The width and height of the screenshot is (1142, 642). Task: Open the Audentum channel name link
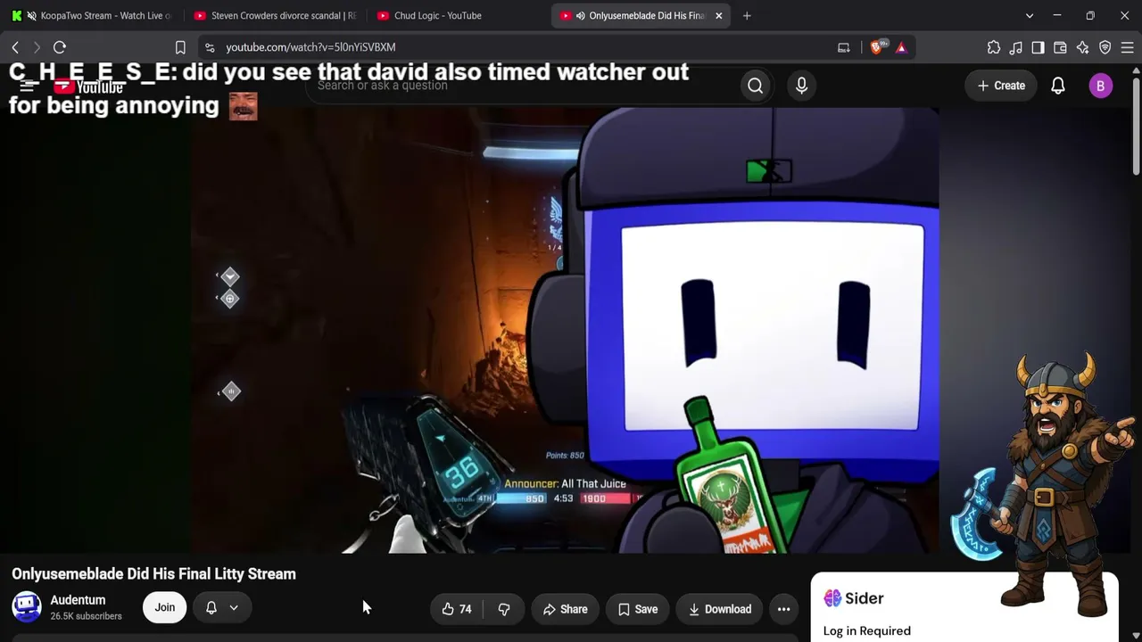(78, 600)
